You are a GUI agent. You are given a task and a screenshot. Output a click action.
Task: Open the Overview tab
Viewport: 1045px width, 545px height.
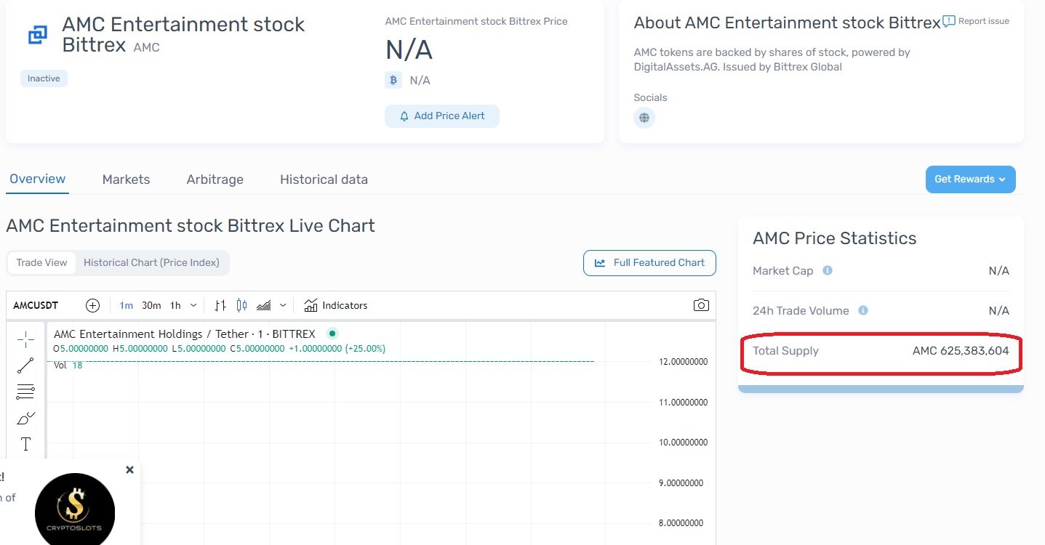[38, 179]
